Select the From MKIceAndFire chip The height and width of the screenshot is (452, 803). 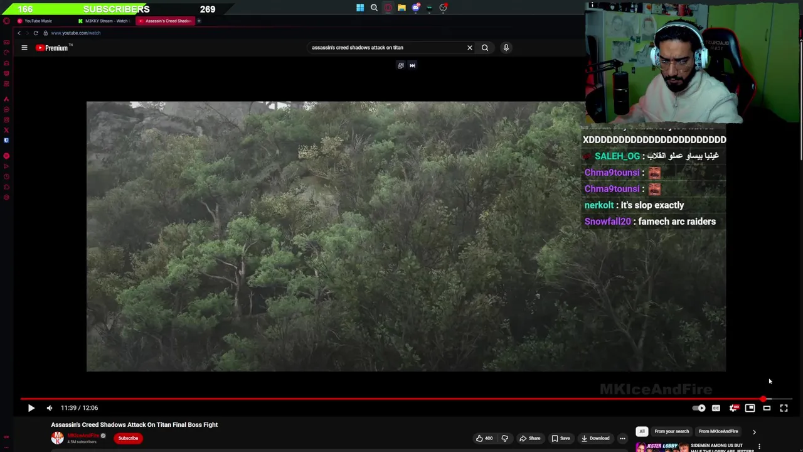(718, 431)
